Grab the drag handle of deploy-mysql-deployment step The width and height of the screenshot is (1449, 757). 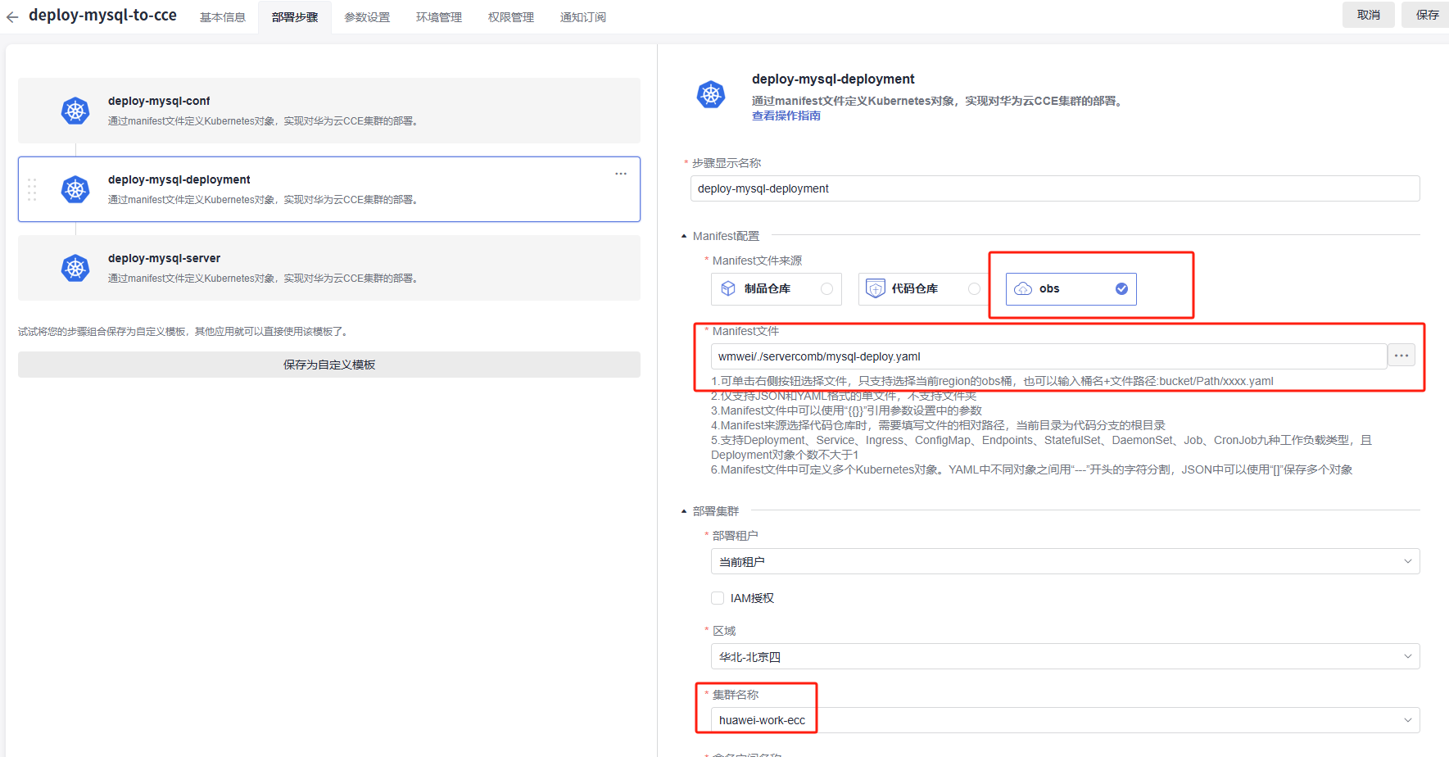click(x=32, y=189)
